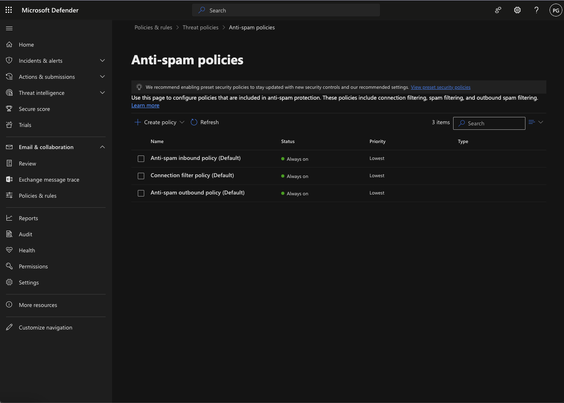
Task: Click the Actions & submissions icon
Action: click(9, 77)
